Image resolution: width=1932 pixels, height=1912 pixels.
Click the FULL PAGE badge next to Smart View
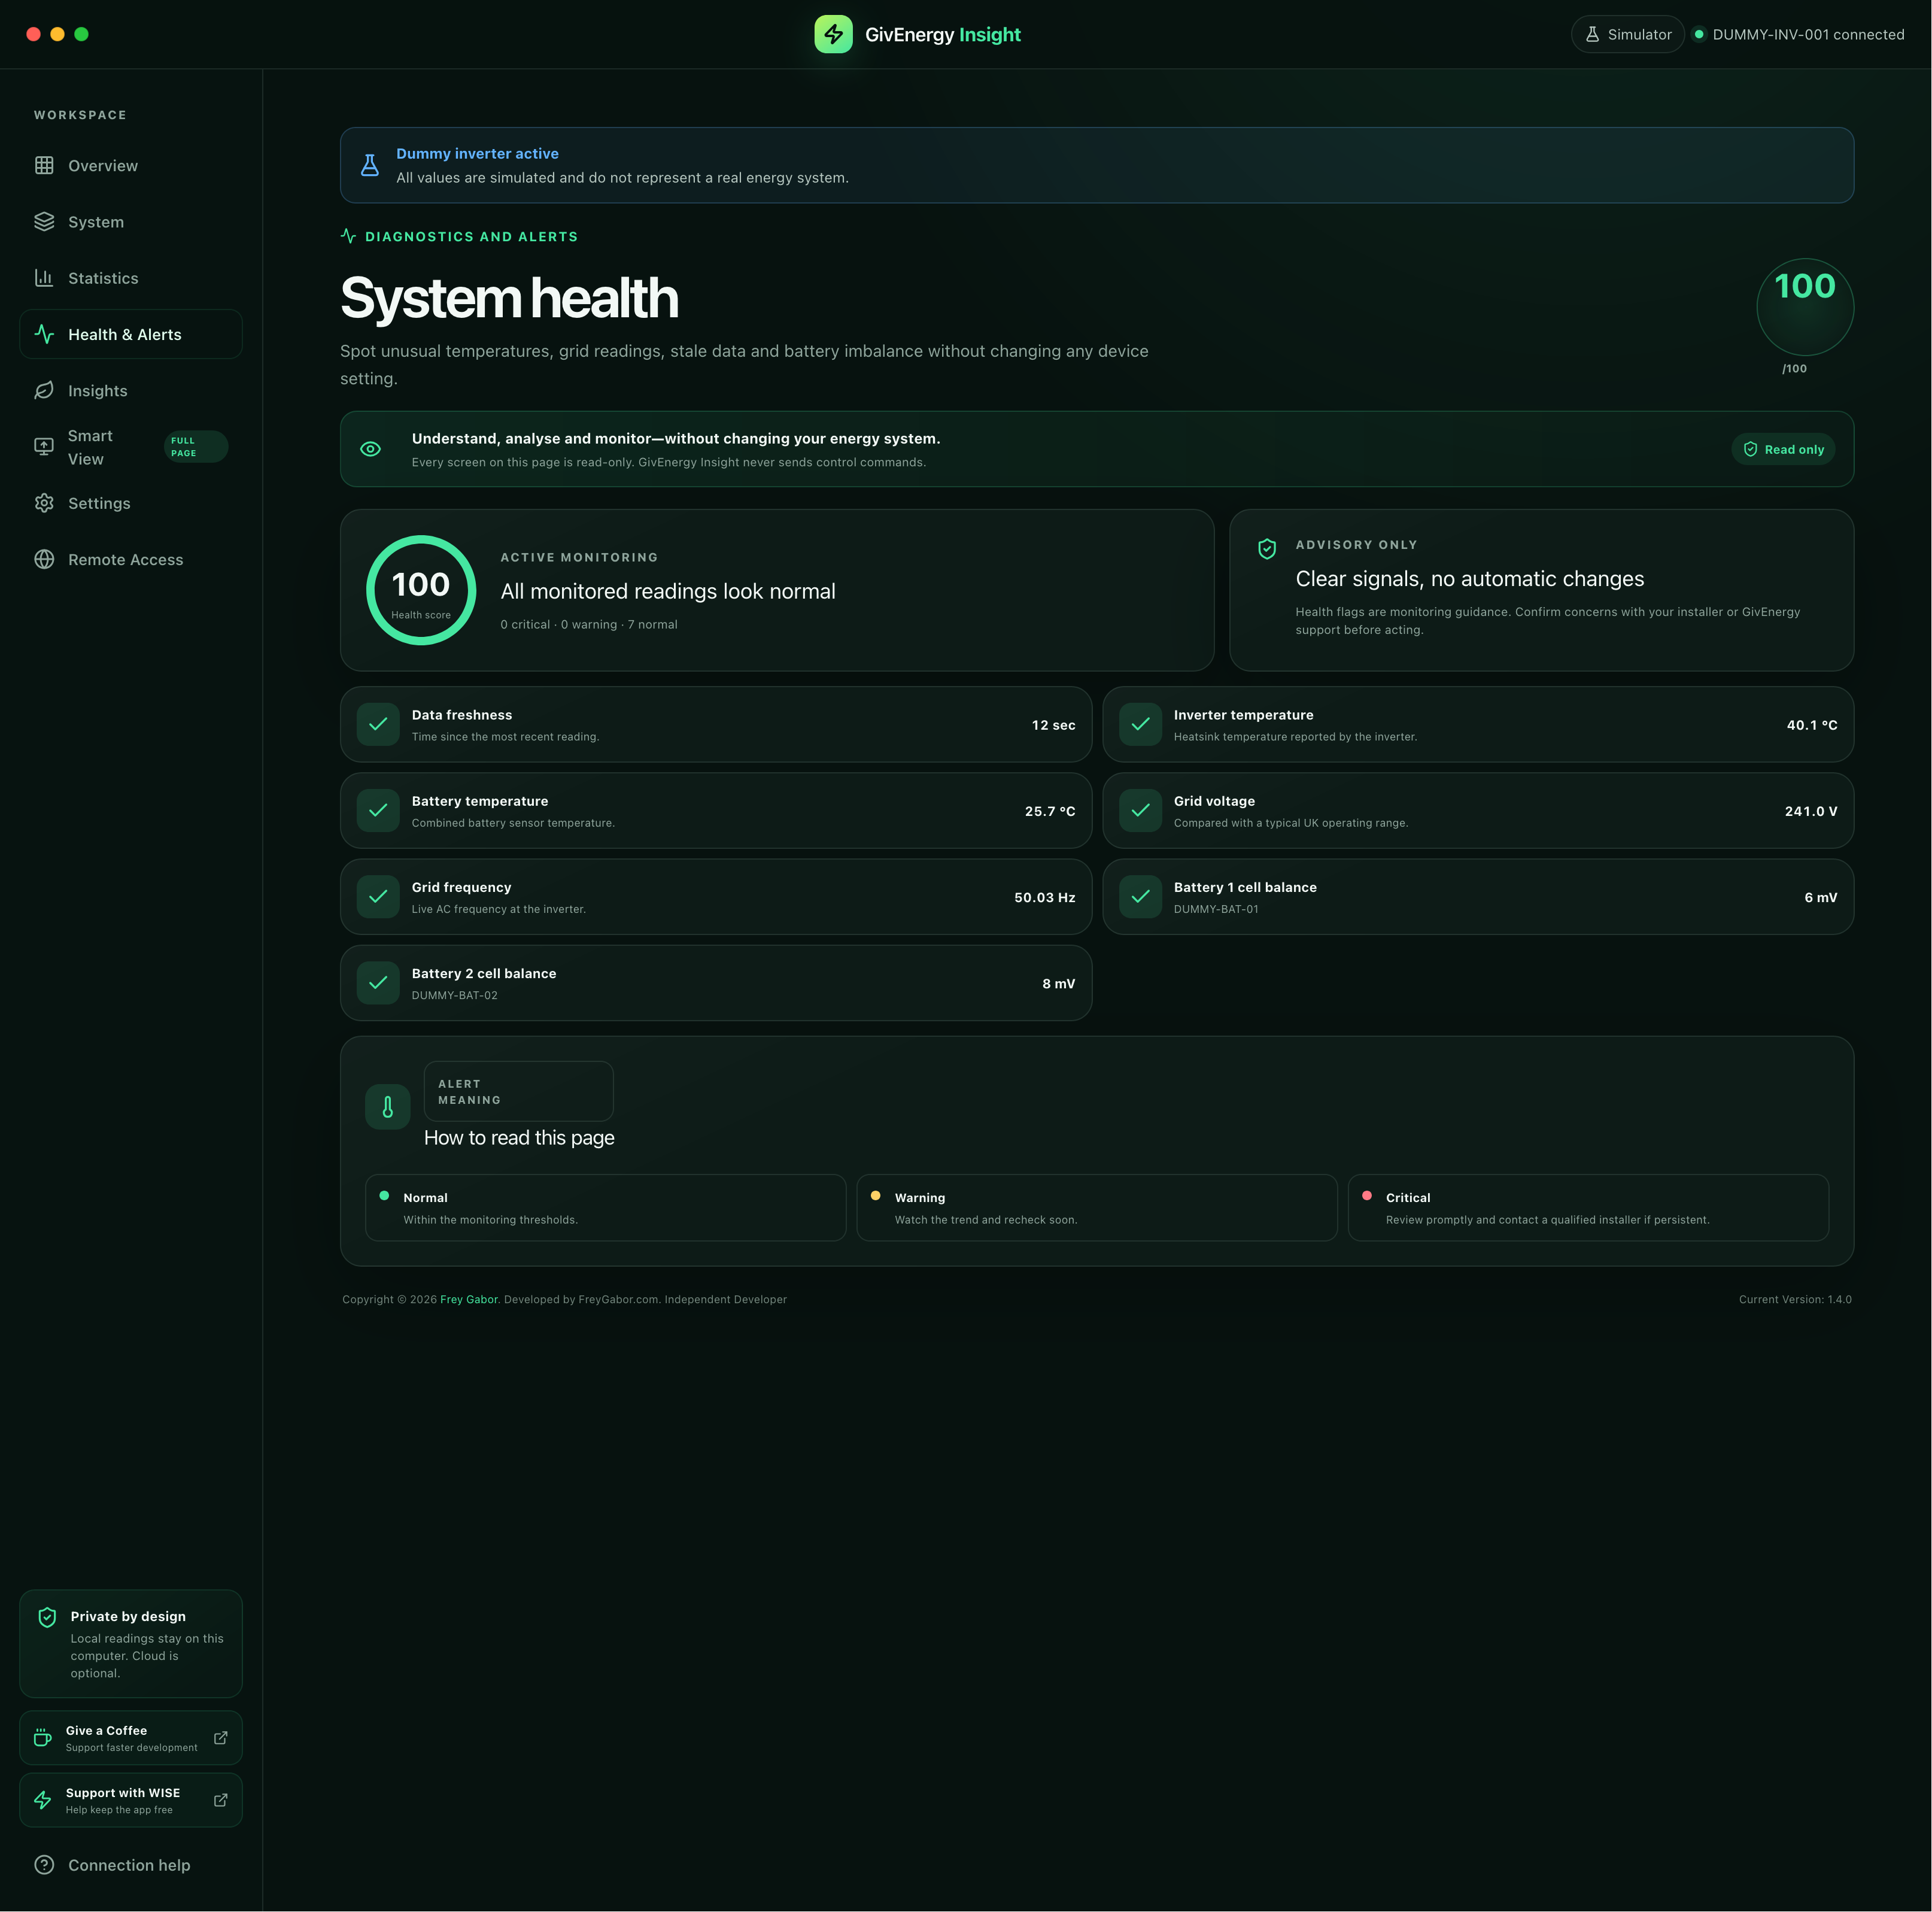pyautogui.click(x=196, y=447)
